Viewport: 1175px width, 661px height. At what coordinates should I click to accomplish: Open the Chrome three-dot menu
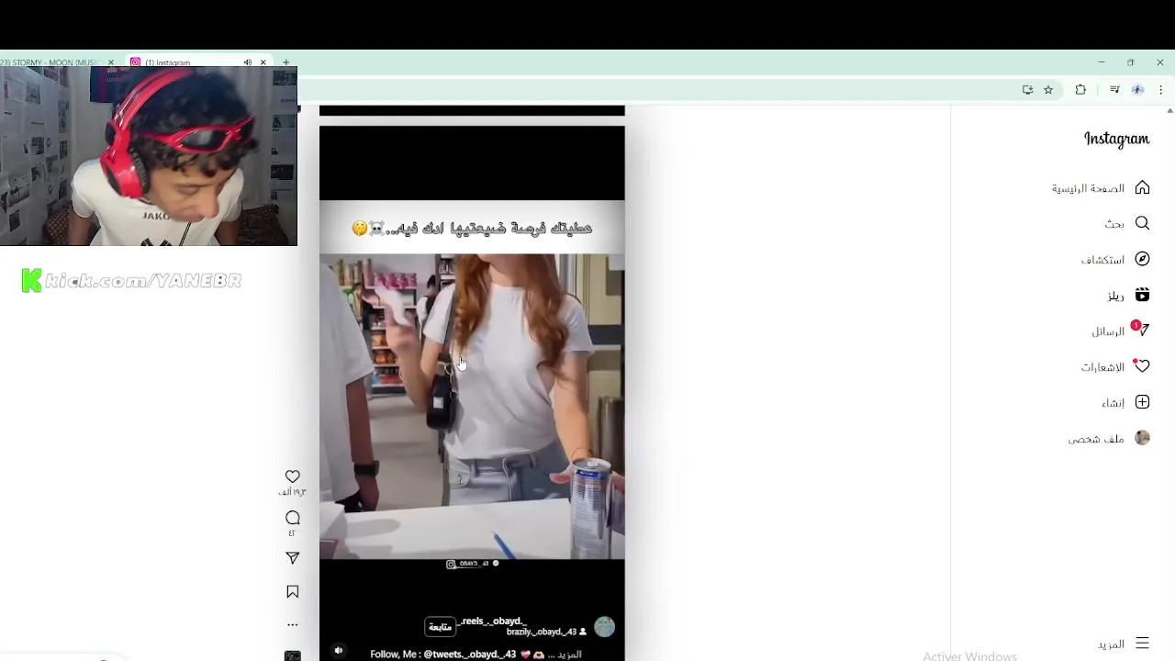tap(1161, 90)
